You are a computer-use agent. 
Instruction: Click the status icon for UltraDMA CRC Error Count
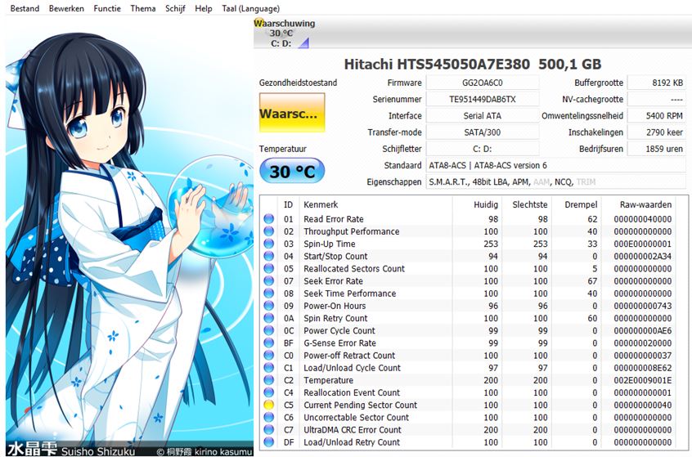point(269,429)
